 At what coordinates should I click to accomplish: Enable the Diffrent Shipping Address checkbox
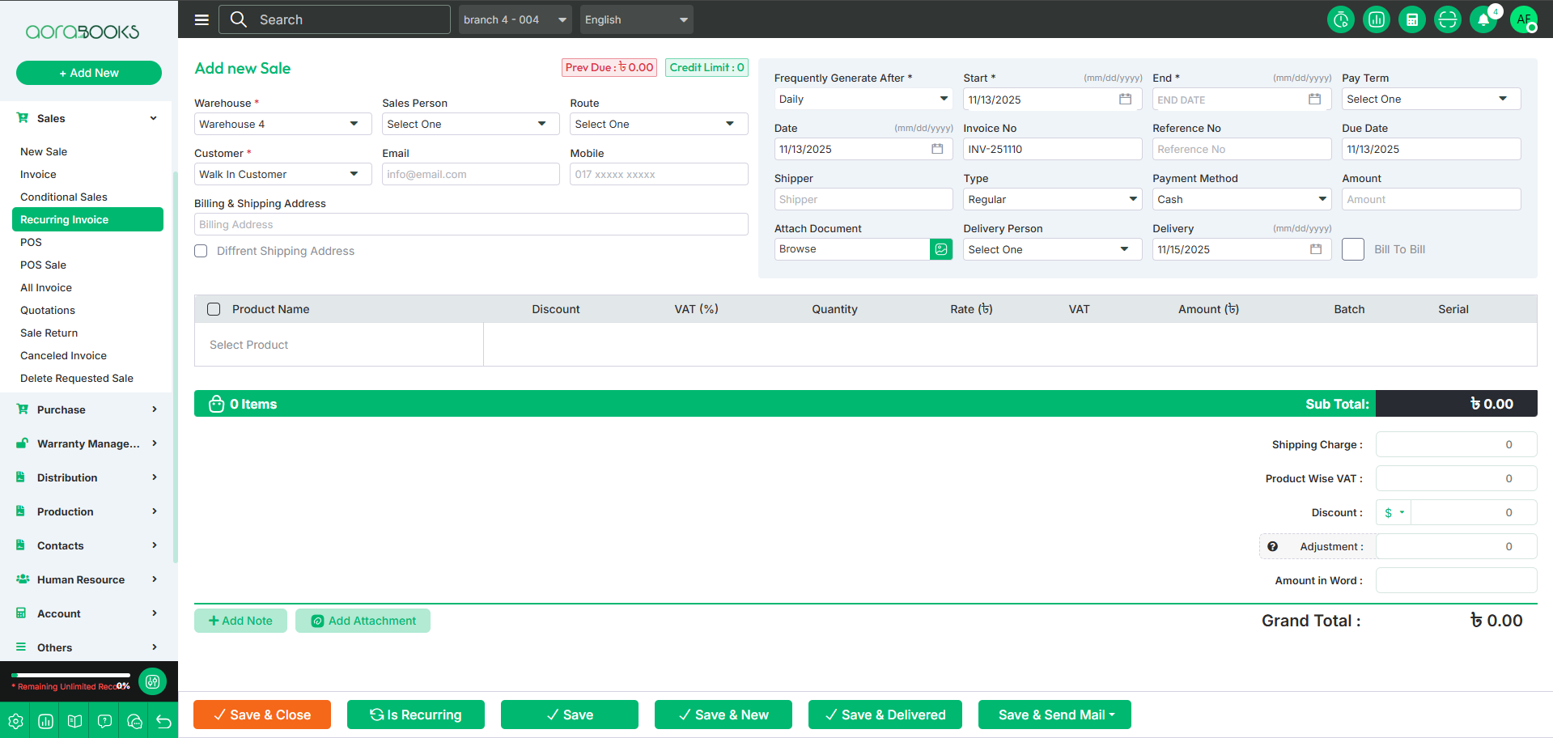201,251
